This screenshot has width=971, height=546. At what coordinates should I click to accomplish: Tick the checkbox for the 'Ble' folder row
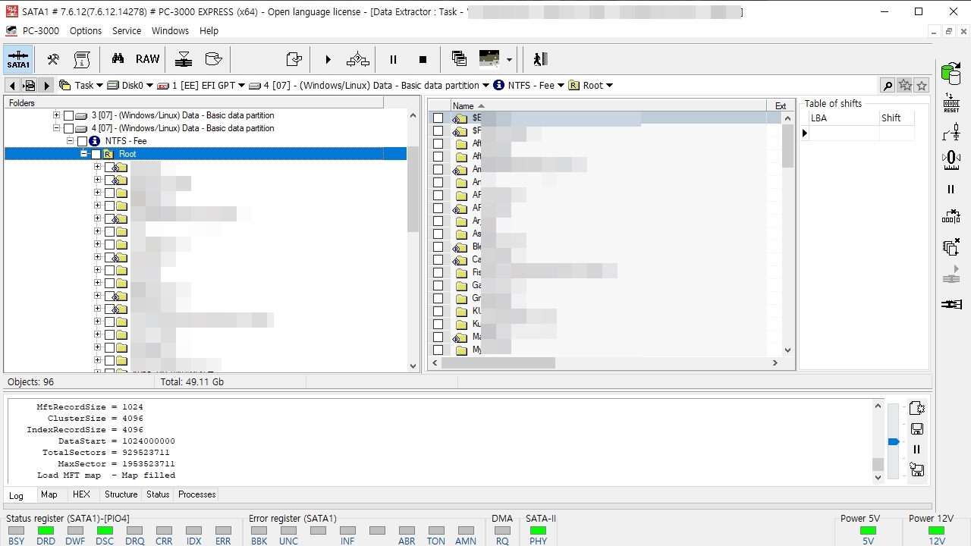438,246
